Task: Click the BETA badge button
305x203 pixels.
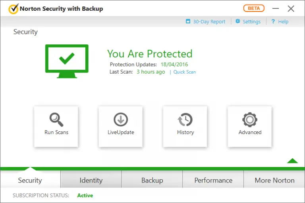Action: click(253, 8)
